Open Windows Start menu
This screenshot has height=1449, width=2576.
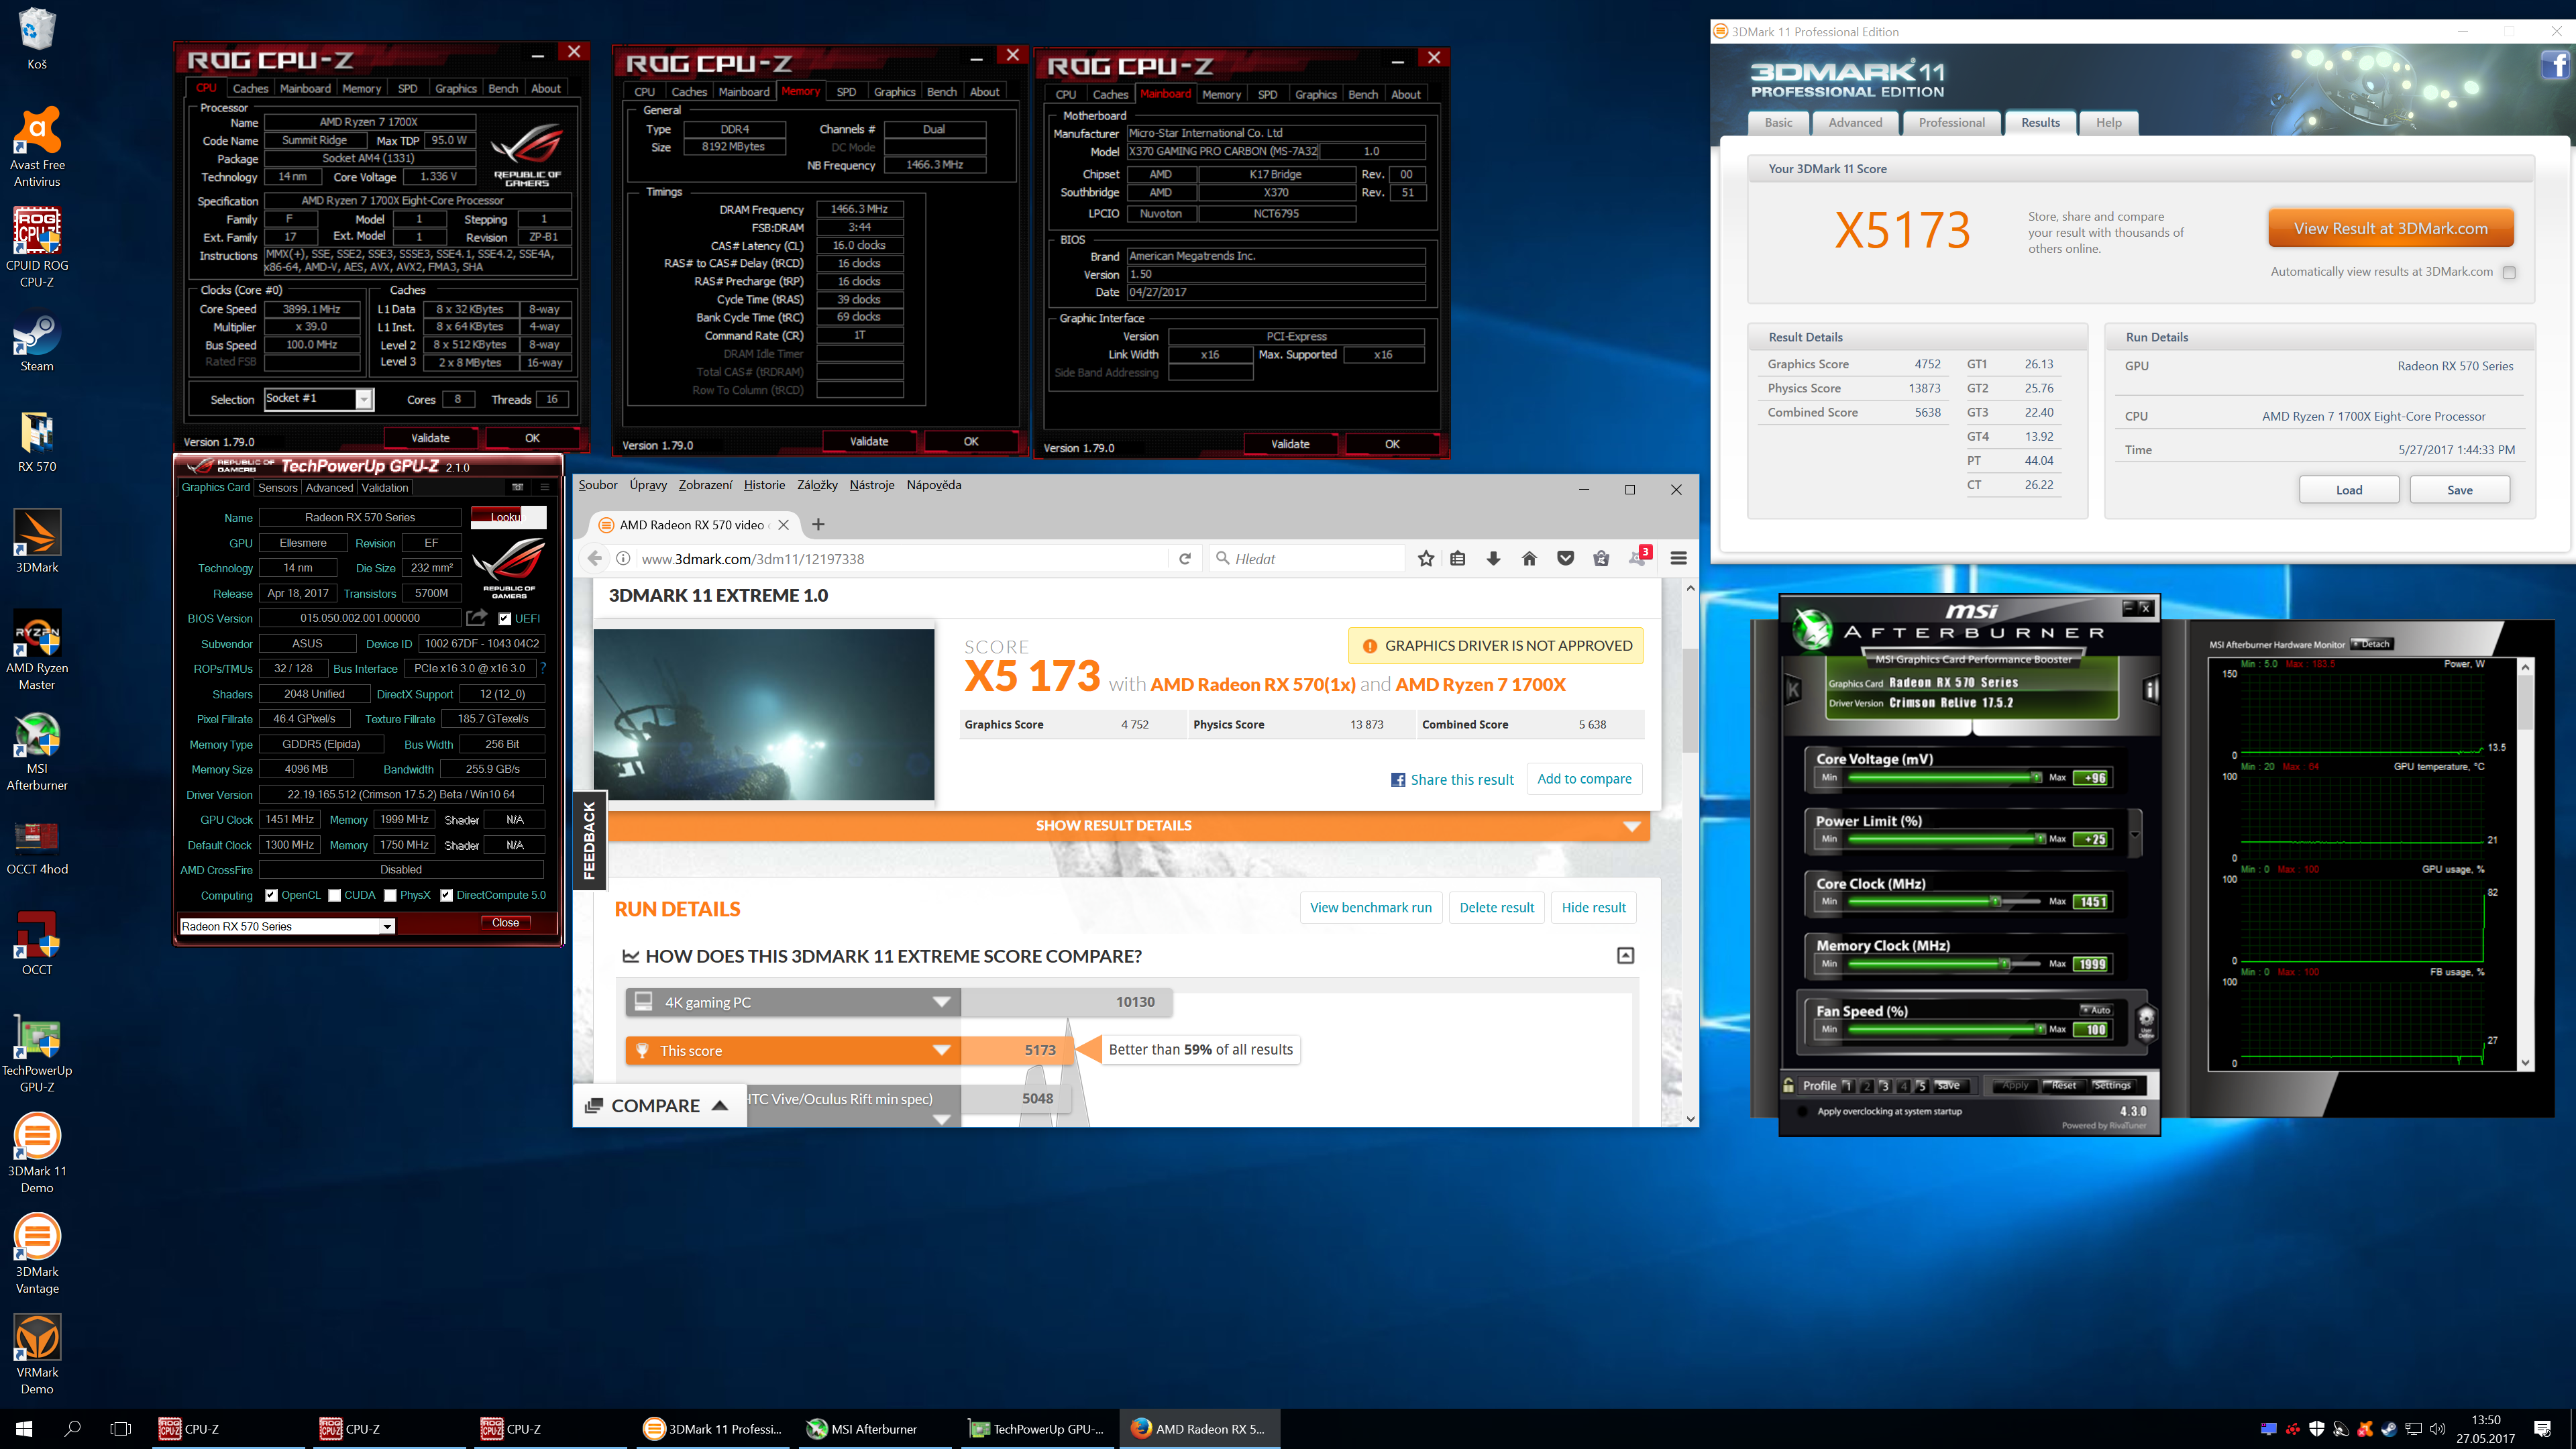pos(24,1428)
